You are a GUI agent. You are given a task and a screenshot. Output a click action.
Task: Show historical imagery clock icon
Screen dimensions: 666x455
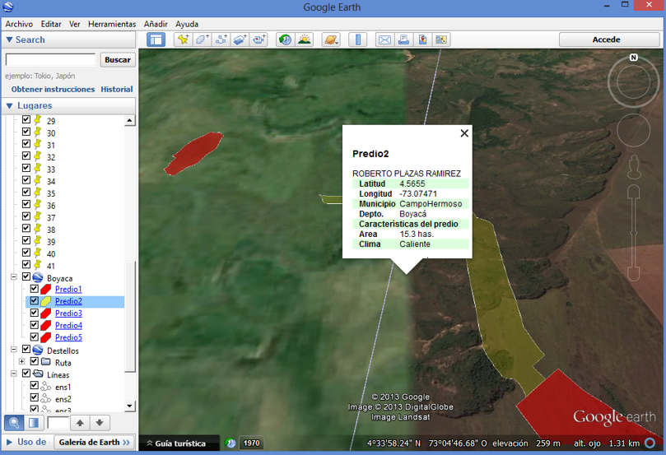285,39
